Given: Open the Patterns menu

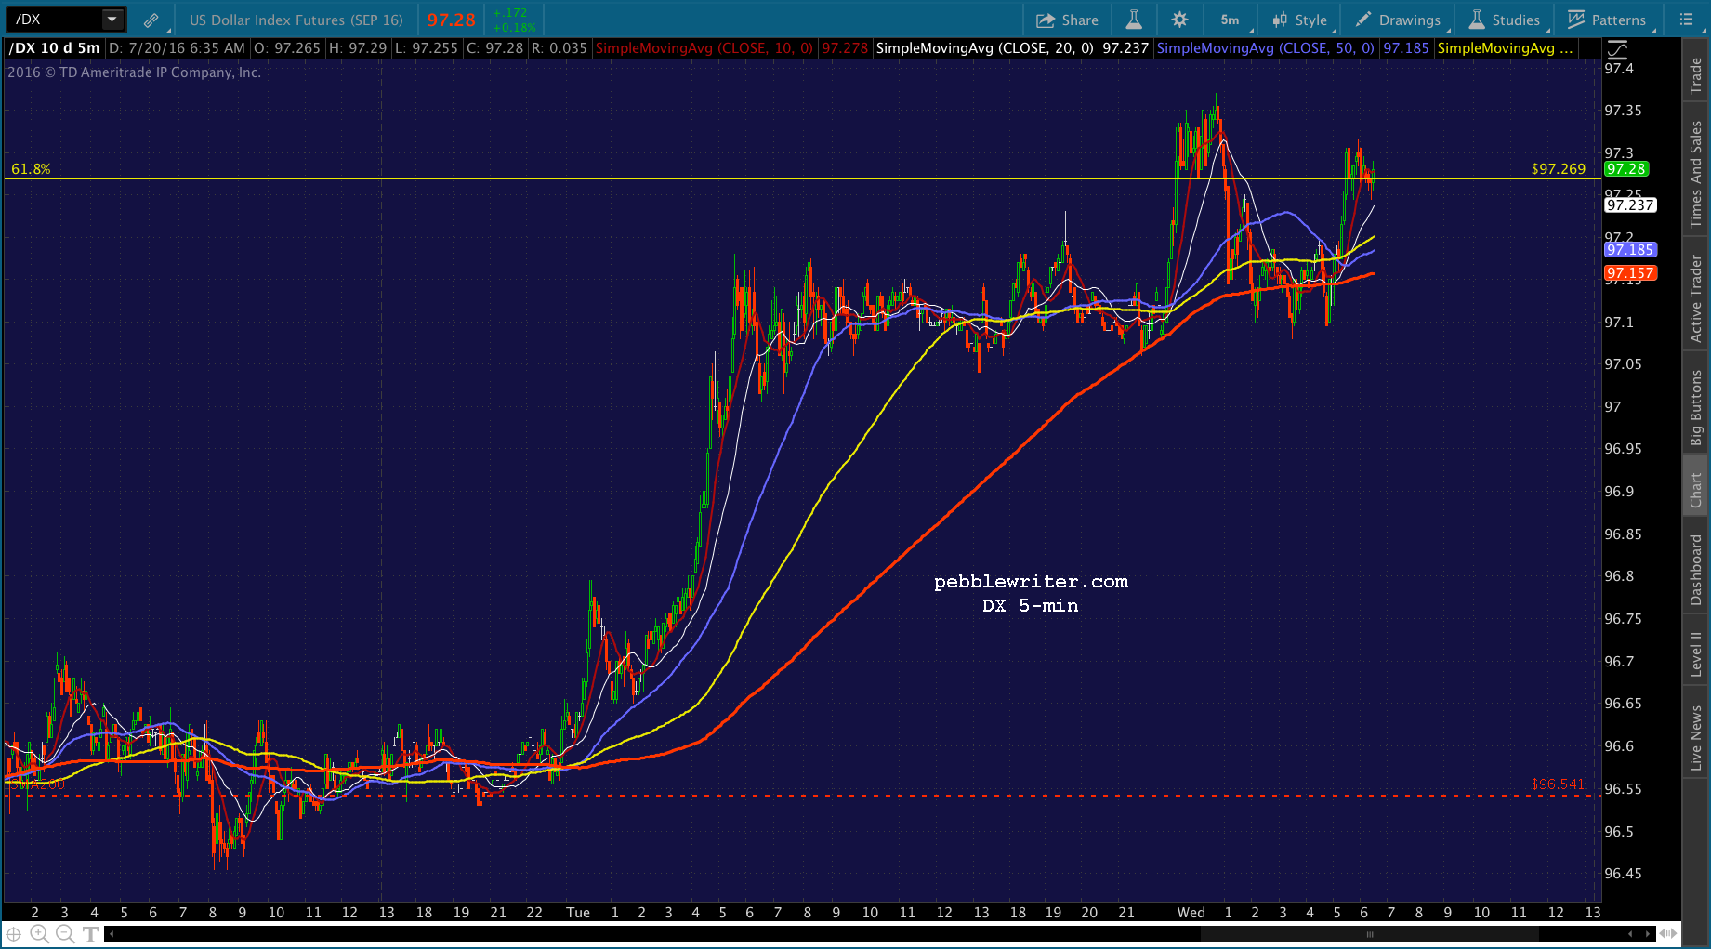Looking at the screenshot, I should point(1607,20).
